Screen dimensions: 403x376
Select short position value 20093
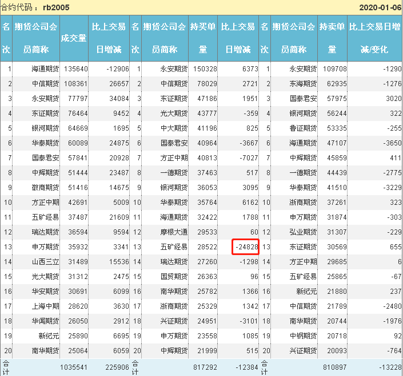(x=337, y=351)
